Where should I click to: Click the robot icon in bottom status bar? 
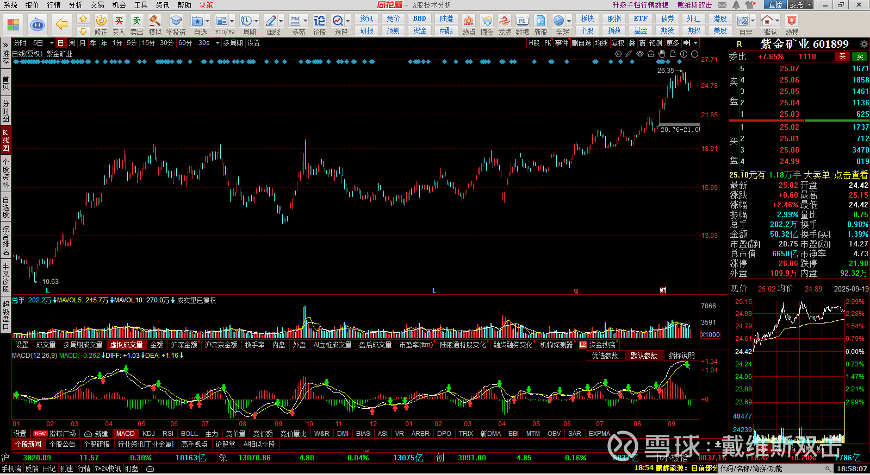(150, 468)
